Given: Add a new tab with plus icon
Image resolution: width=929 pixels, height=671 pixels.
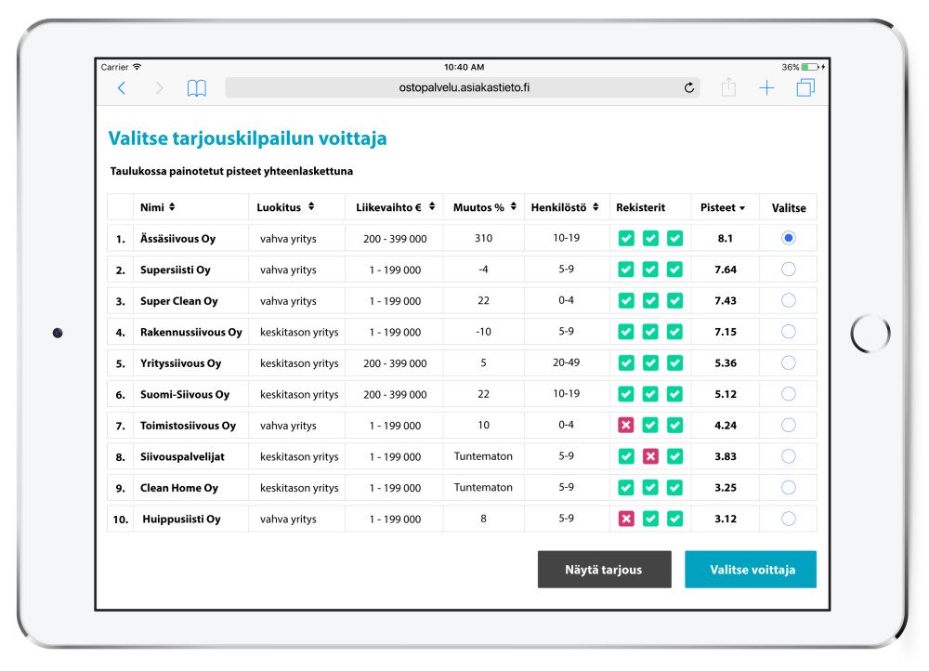Looking at the screenshot, I should point(766,88).
